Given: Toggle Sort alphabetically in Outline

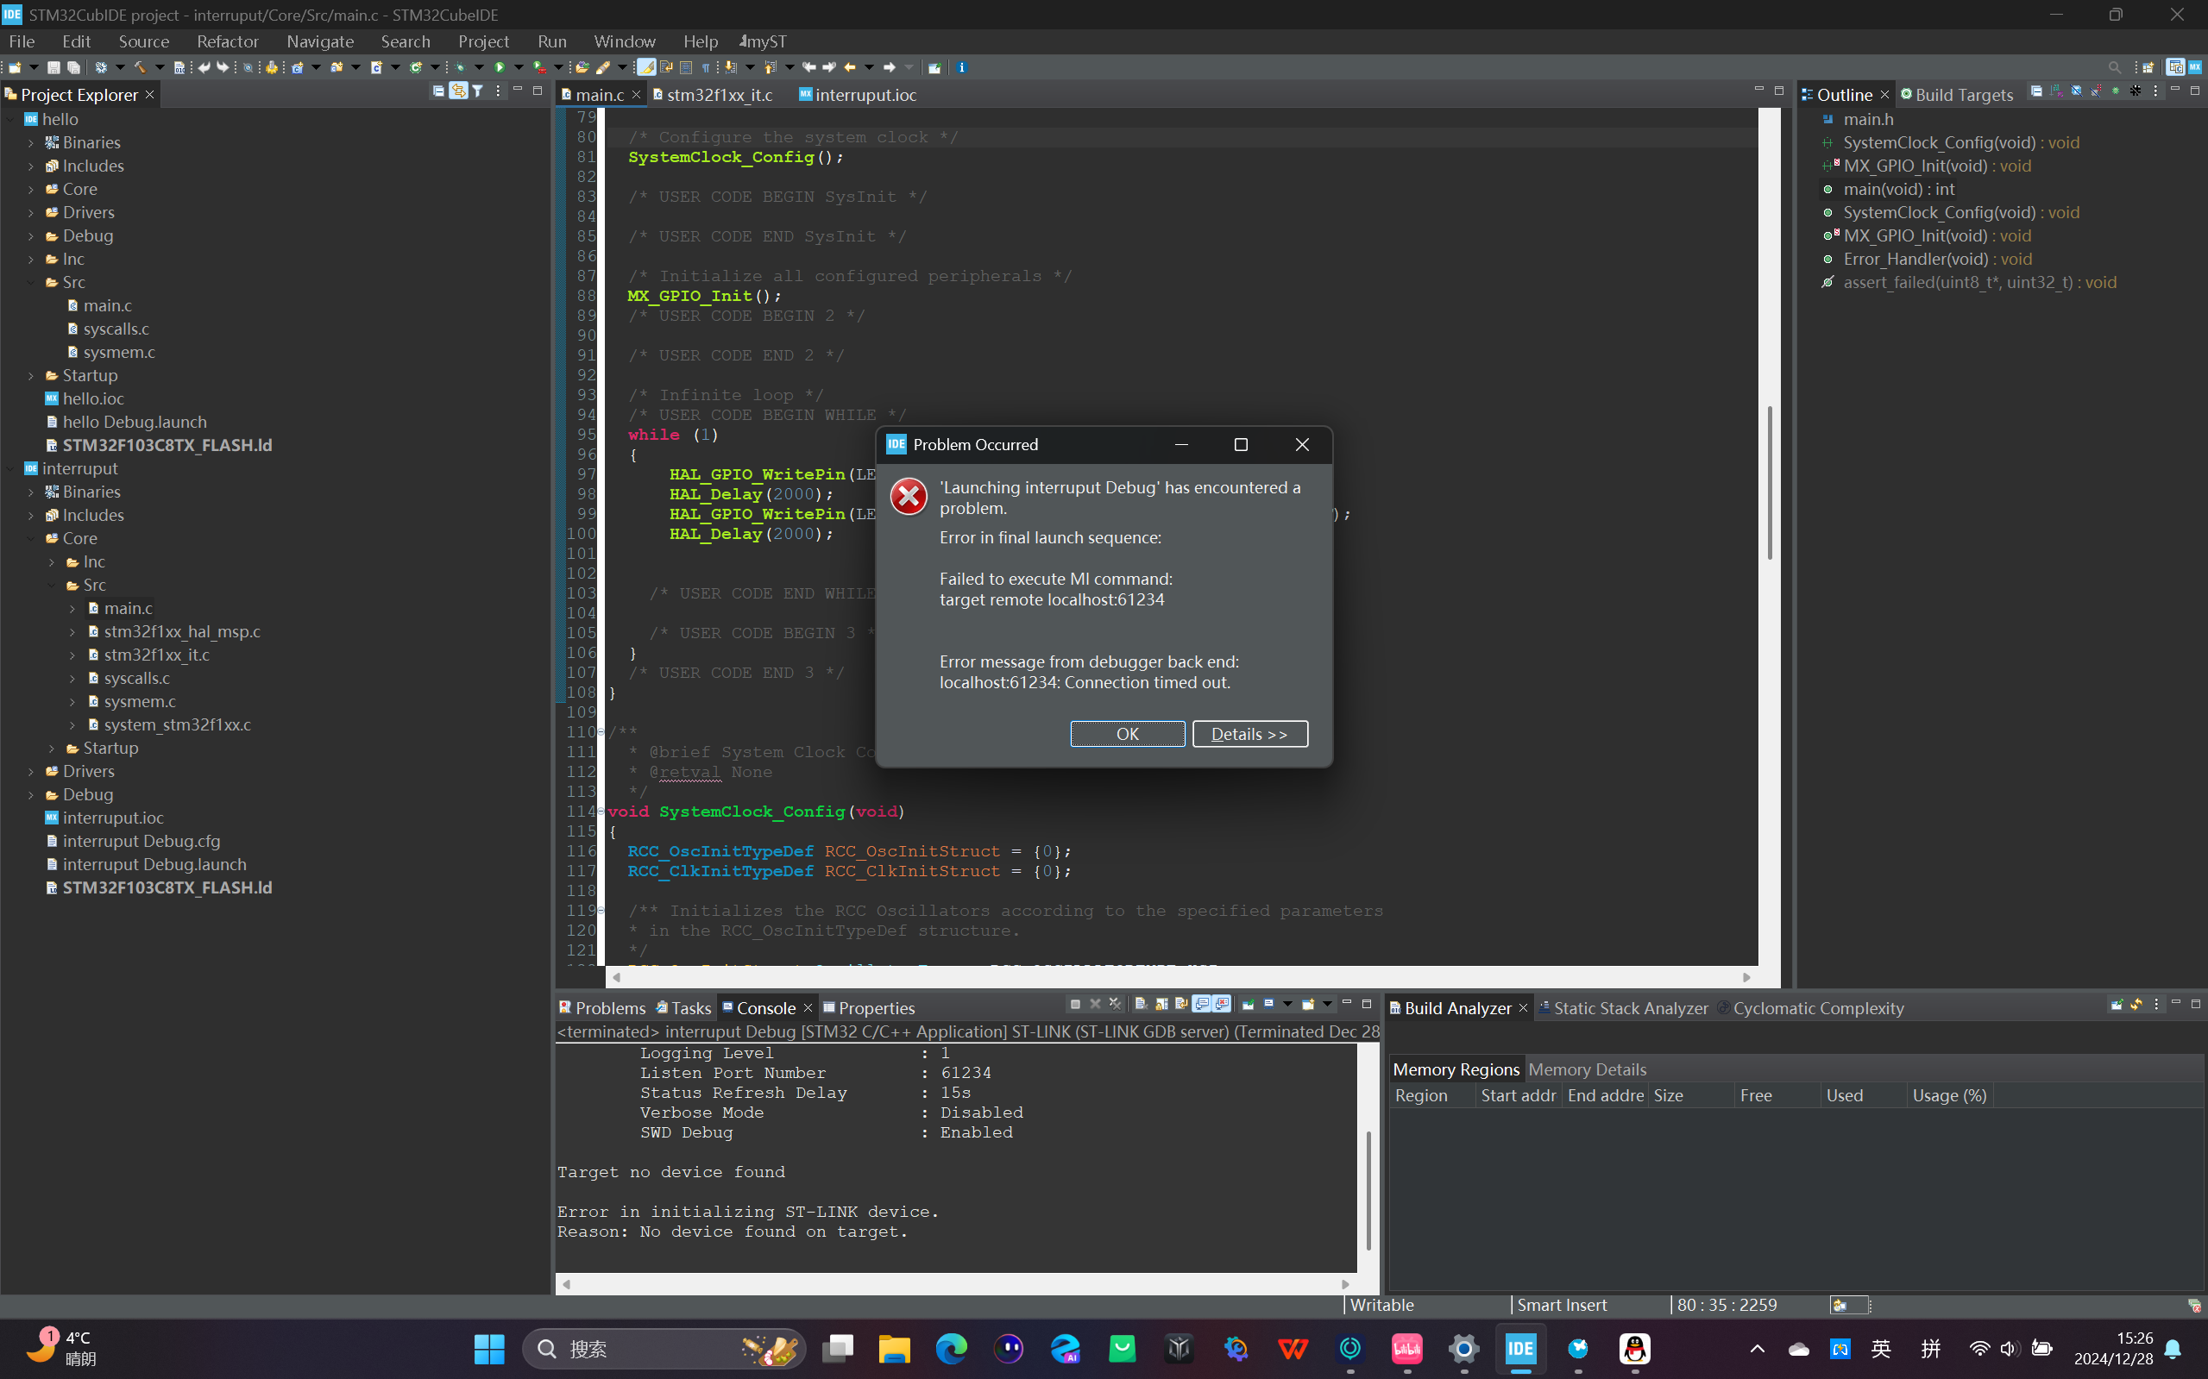Looking at the screenshot, I should 2056,91.
